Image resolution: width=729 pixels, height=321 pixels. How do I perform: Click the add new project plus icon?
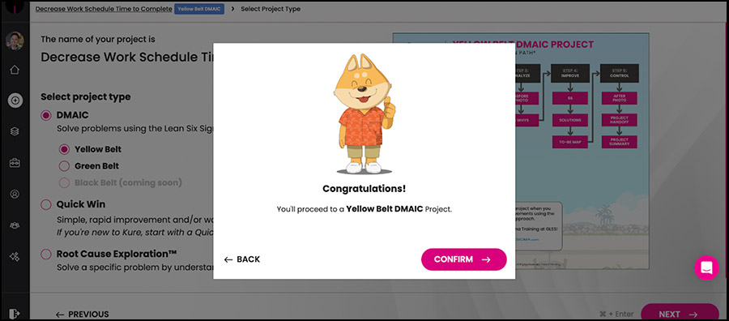point(15,101)
